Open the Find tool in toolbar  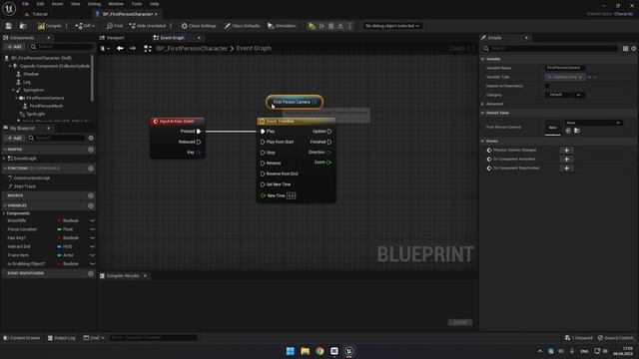click(115, 26)
